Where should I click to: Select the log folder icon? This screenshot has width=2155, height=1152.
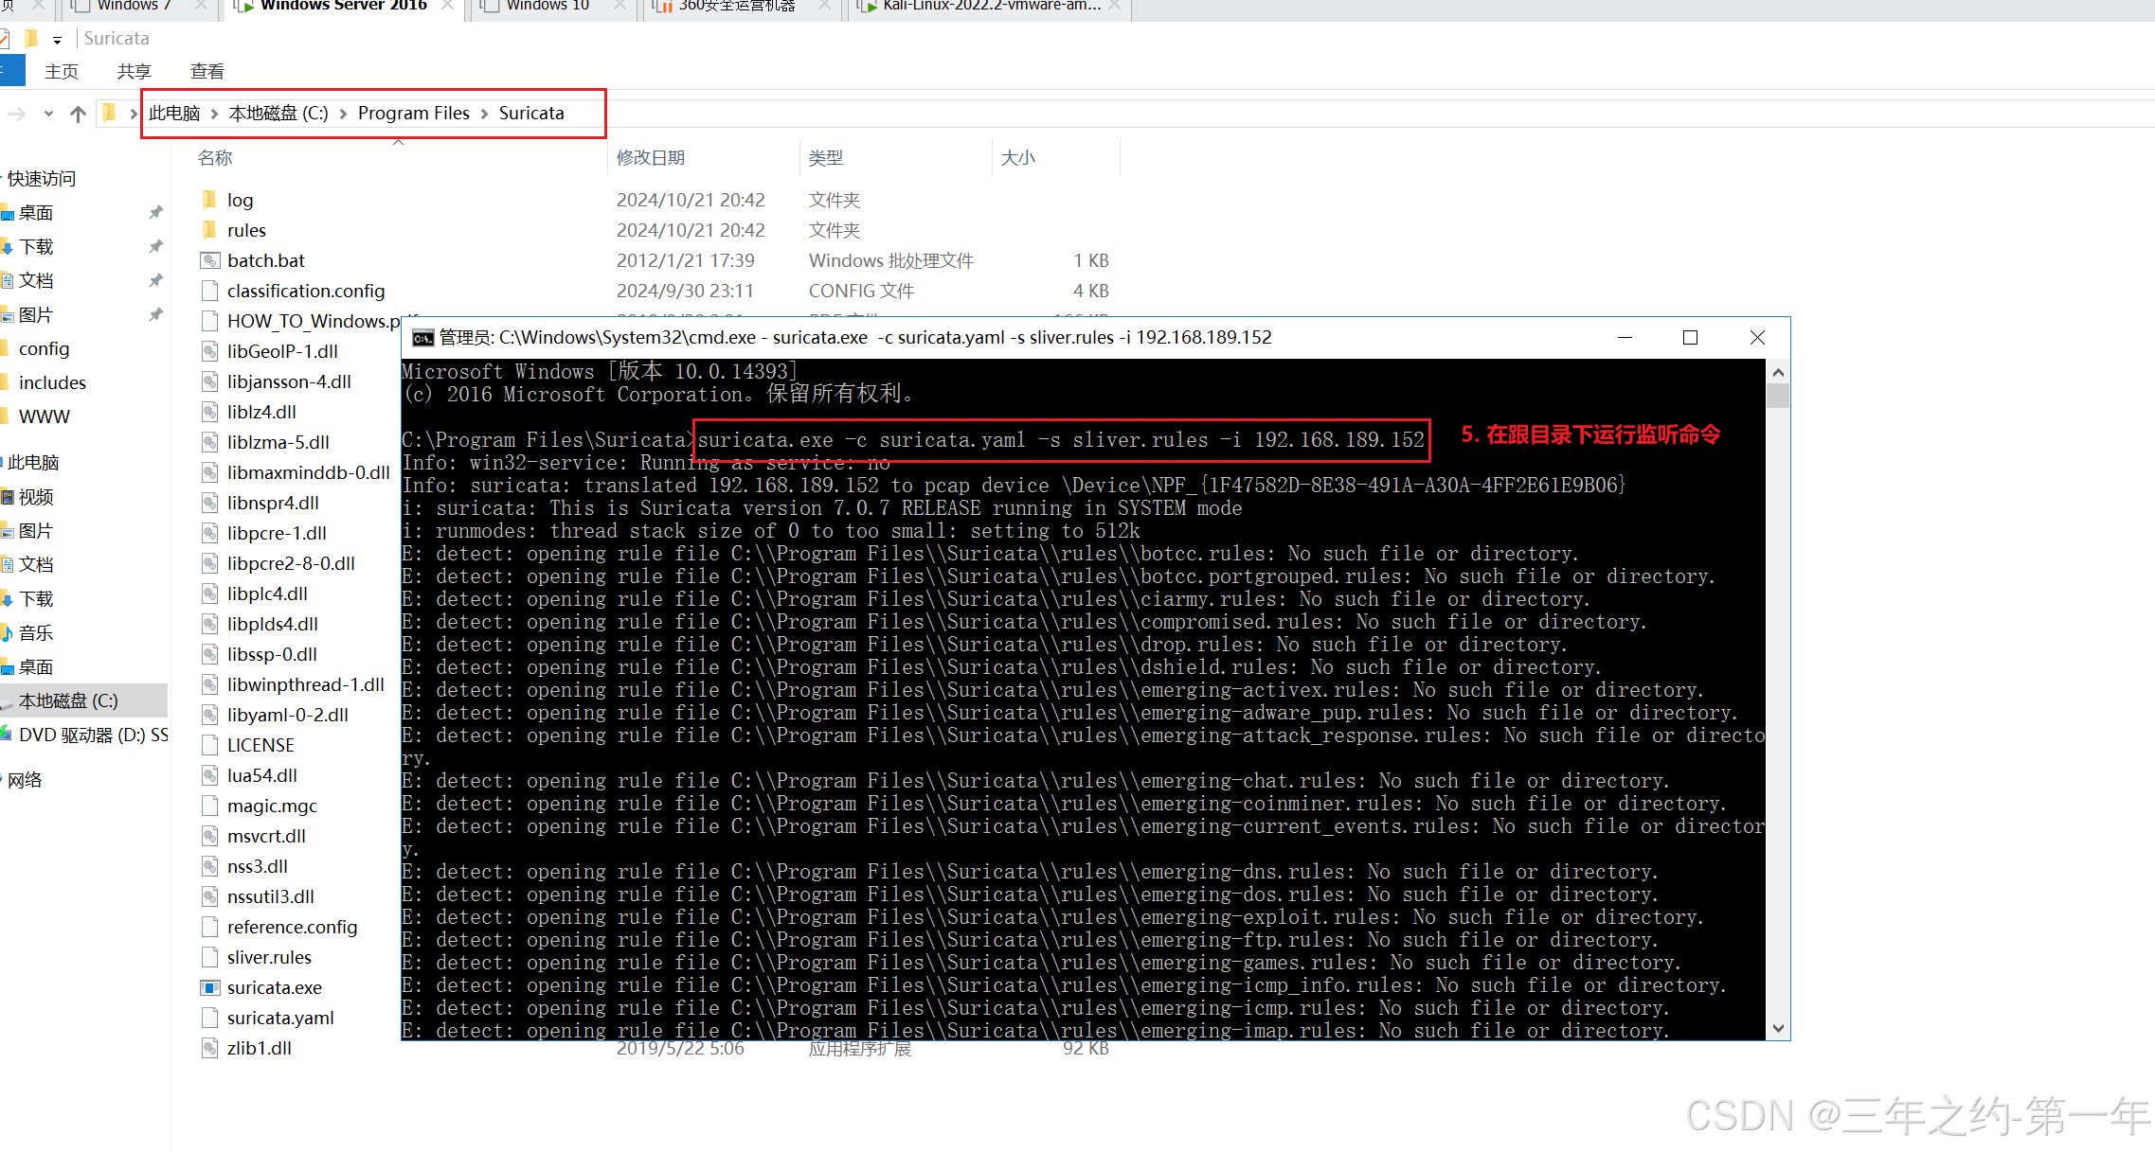click(209, 200)
